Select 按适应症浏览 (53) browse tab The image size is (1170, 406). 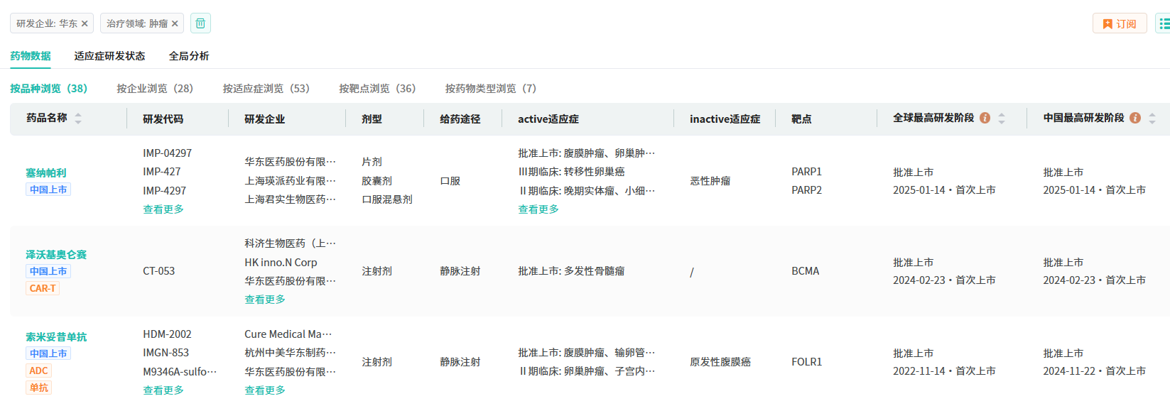[x=266, y=89]
